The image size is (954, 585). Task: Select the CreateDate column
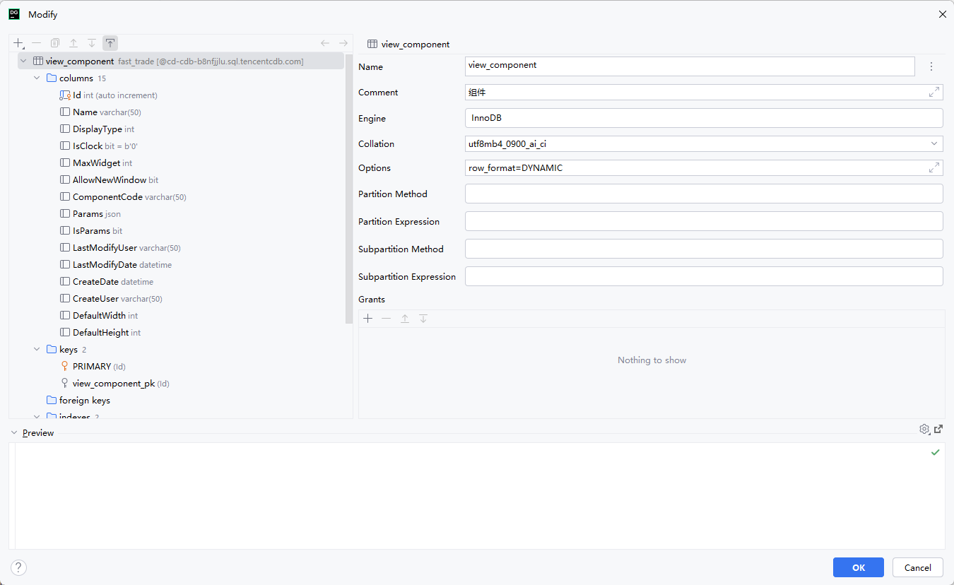point(107,282)
